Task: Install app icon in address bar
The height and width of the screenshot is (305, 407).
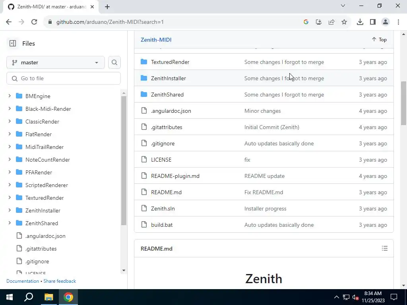Action: coord(319,22)
